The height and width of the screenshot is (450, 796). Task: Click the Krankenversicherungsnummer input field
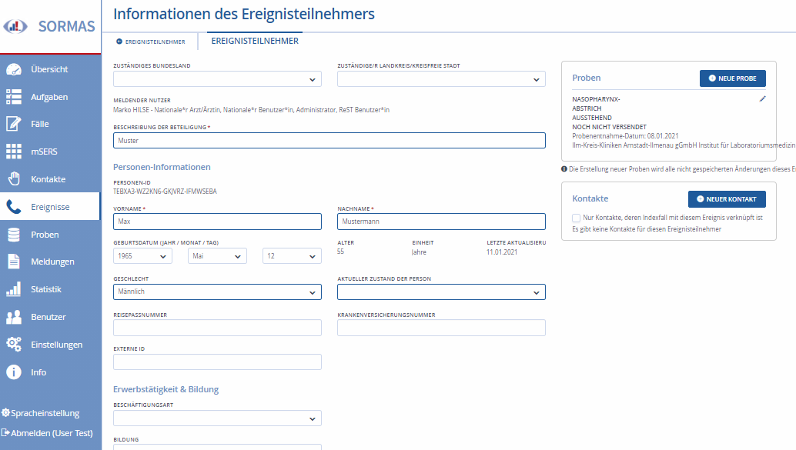441,328
